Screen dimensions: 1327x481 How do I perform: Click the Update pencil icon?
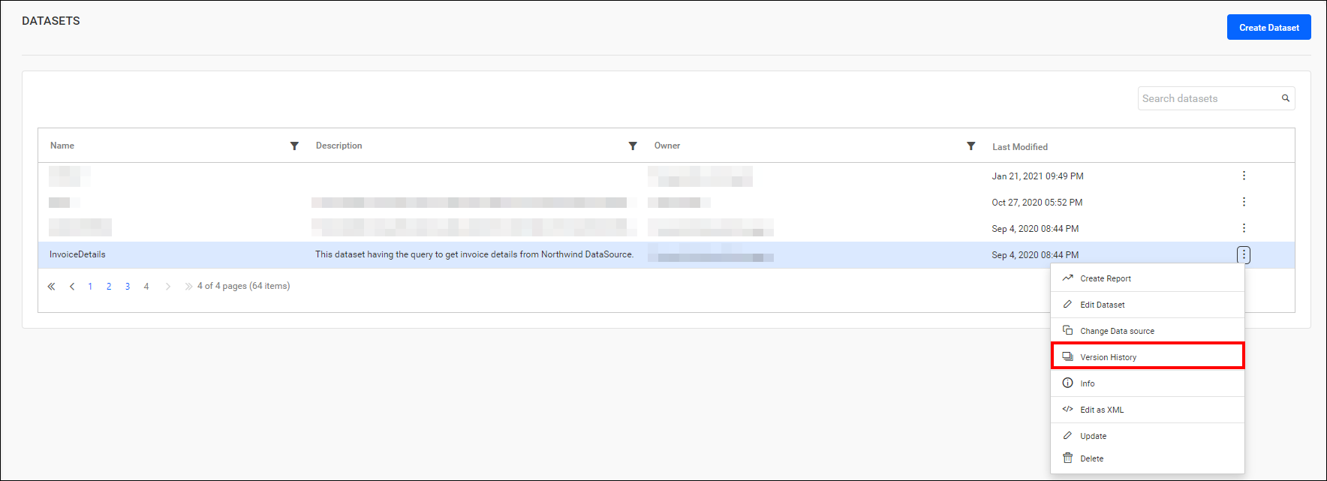click(x=1067, y=435)
